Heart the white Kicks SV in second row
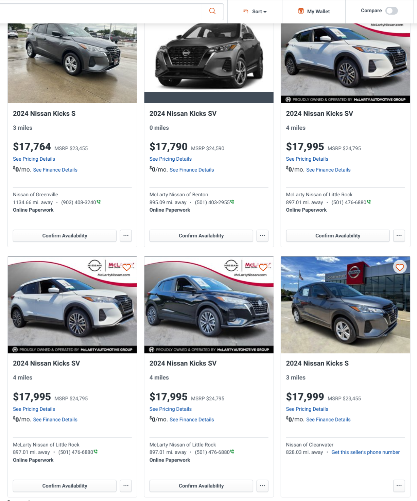 pos(126,267)
